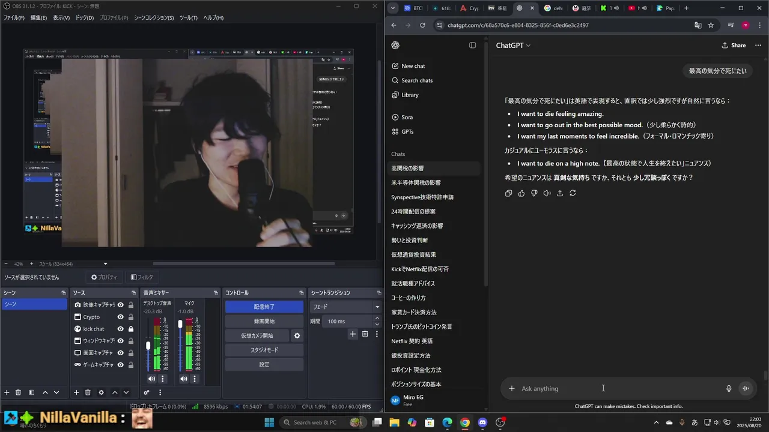The width and height of the screenshot is (769, 432).
Task: Open more options next to Share
Action: click(x=758, y=46)
